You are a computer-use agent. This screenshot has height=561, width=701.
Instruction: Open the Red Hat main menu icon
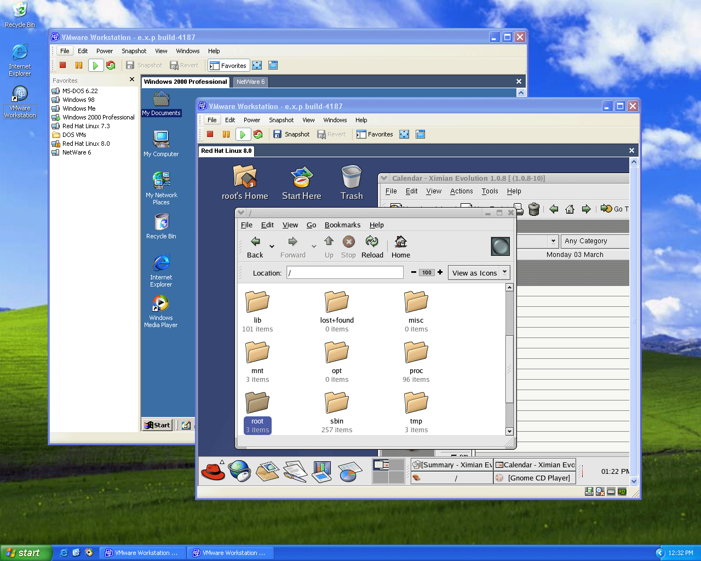pyautogui.click(x=213, y=471)
